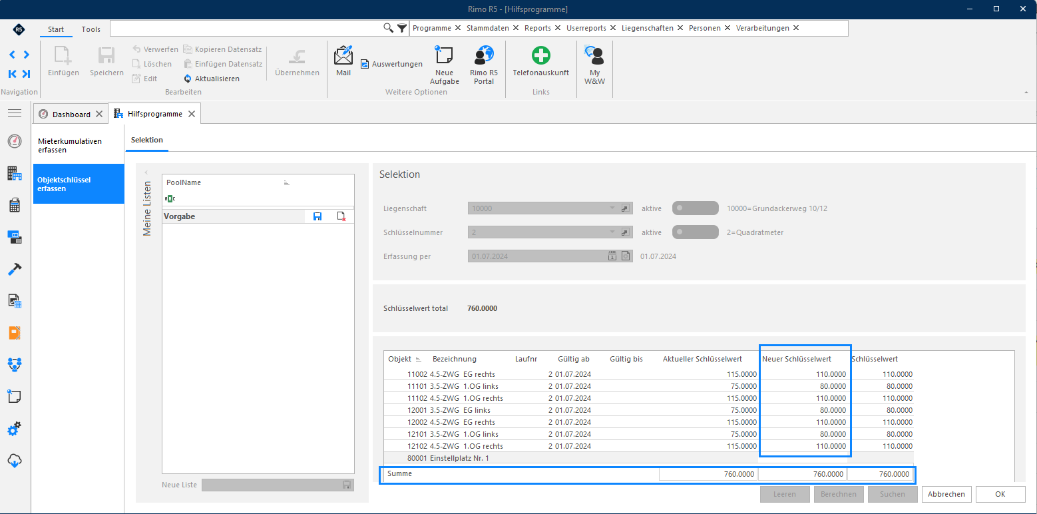
Task: Click the filter funnel icon beside search
Action: 402,28
